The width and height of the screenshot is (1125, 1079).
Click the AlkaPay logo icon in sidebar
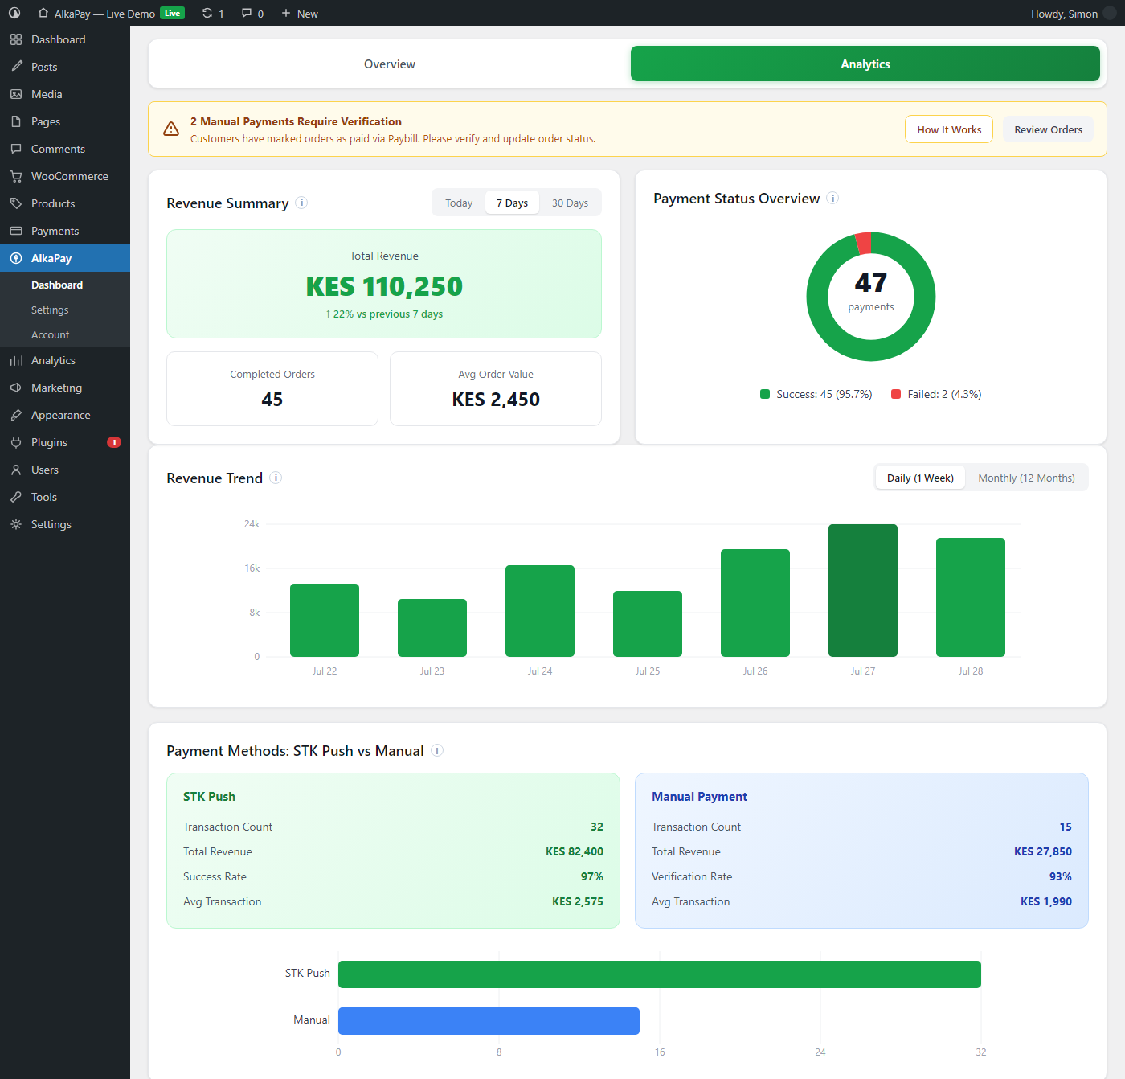(16, 258)
